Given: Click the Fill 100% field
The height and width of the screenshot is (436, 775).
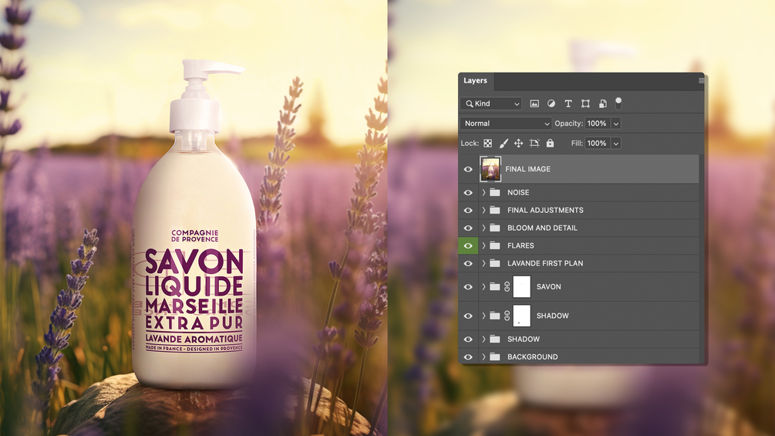Looking at the screenshot, I should pyautogui.click(x=598, y=144).
